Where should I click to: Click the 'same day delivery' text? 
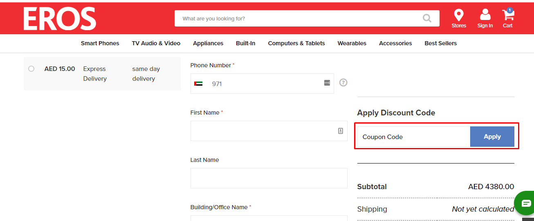coord(146,74)
